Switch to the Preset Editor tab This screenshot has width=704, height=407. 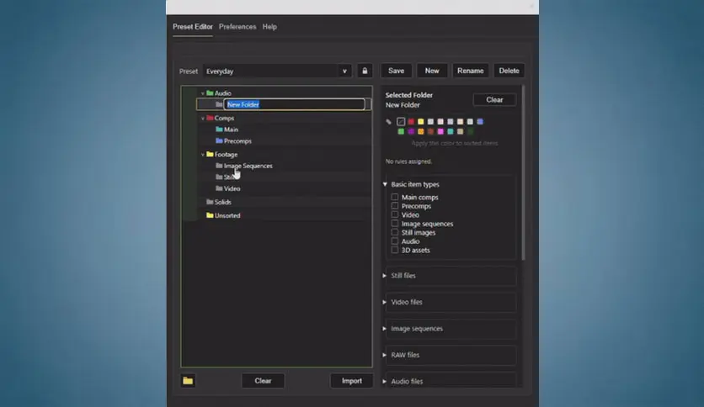[x=193, y=27]
